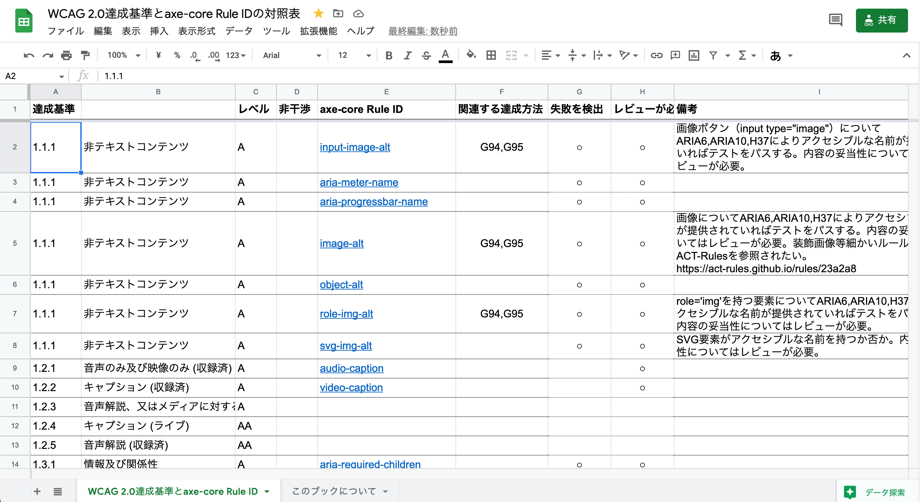Viewport: 920px width, 502px height.
Task: Open the last edit 最終編集 link
Action: click(423, 31)
